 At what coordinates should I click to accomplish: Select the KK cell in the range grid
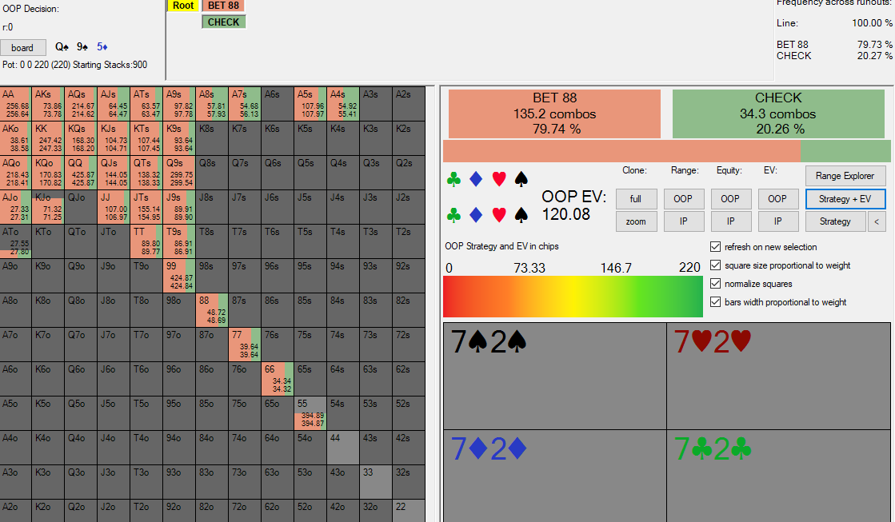[x=48, y=138]
